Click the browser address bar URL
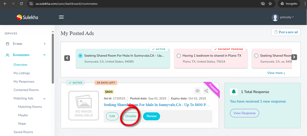 click(67, 3)
